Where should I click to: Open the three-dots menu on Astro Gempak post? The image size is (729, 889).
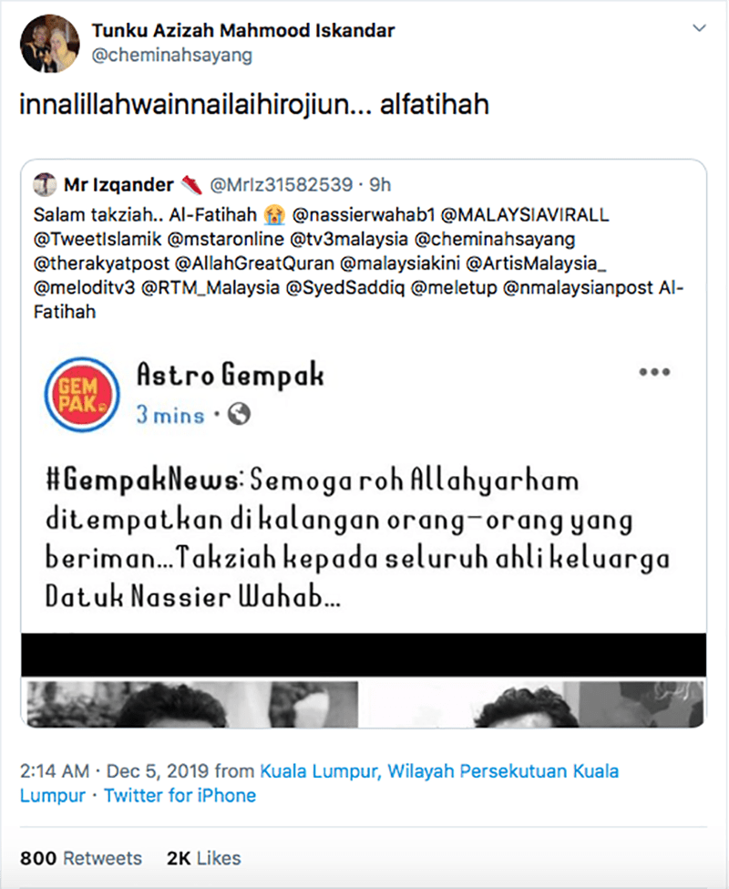tap(654, 372)
